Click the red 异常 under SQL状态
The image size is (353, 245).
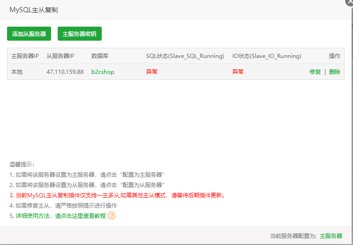coord(152,72)
